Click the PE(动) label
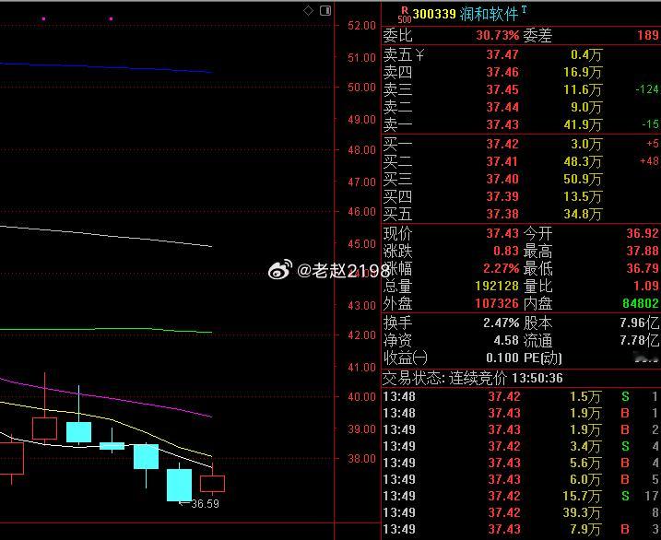This screenshot has width=661, height=540. 543,358
